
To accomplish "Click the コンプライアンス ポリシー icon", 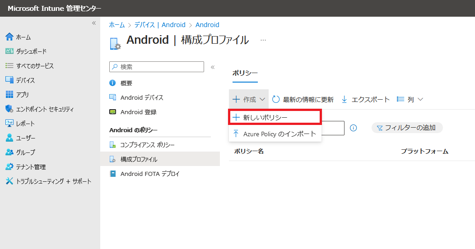I will pyautogui.click(x=112, y=145).
